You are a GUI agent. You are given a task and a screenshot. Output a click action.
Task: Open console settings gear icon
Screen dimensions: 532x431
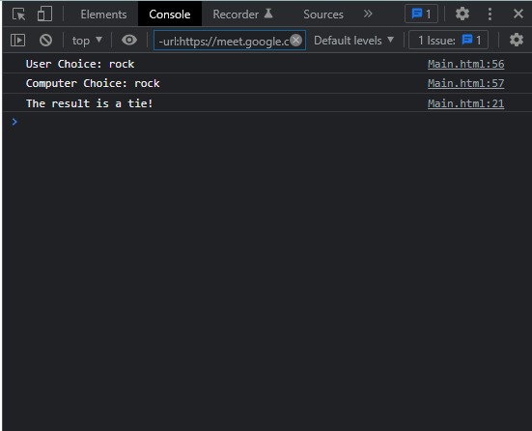[x=516, y=40]
